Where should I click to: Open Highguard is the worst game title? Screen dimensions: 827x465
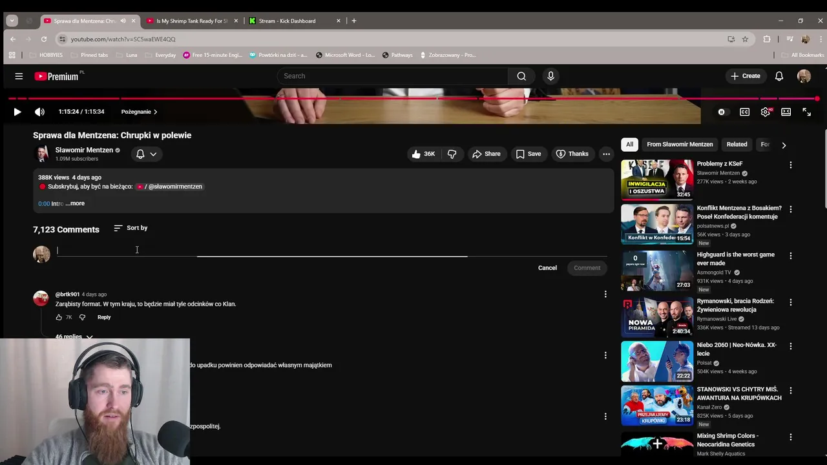pyautogui.click(x=735, y=259)
